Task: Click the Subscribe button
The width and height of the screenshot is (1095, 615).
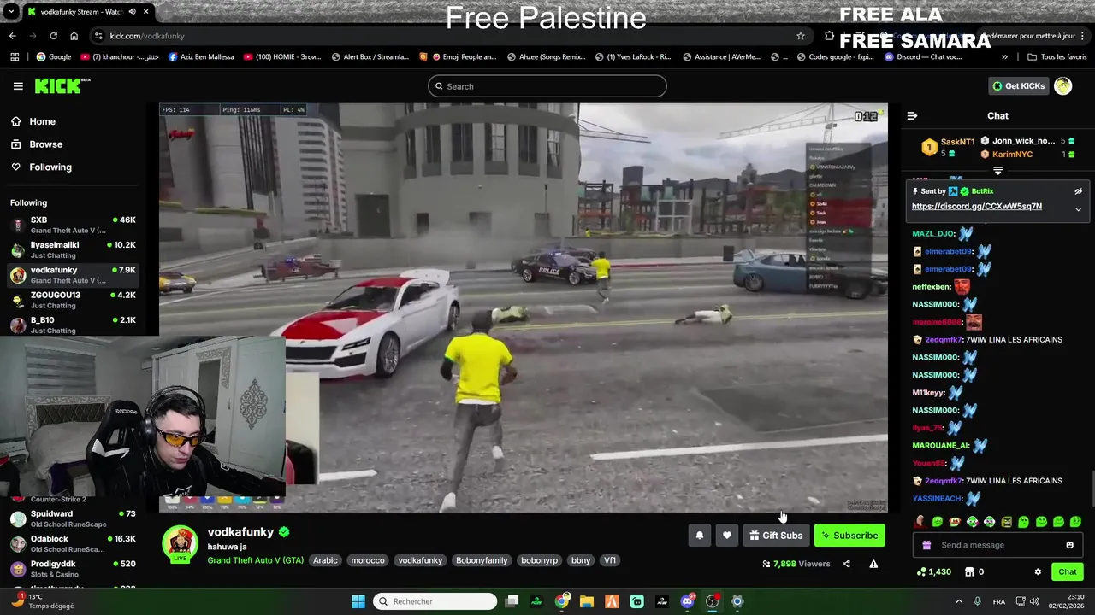Action: click(849, 536)
